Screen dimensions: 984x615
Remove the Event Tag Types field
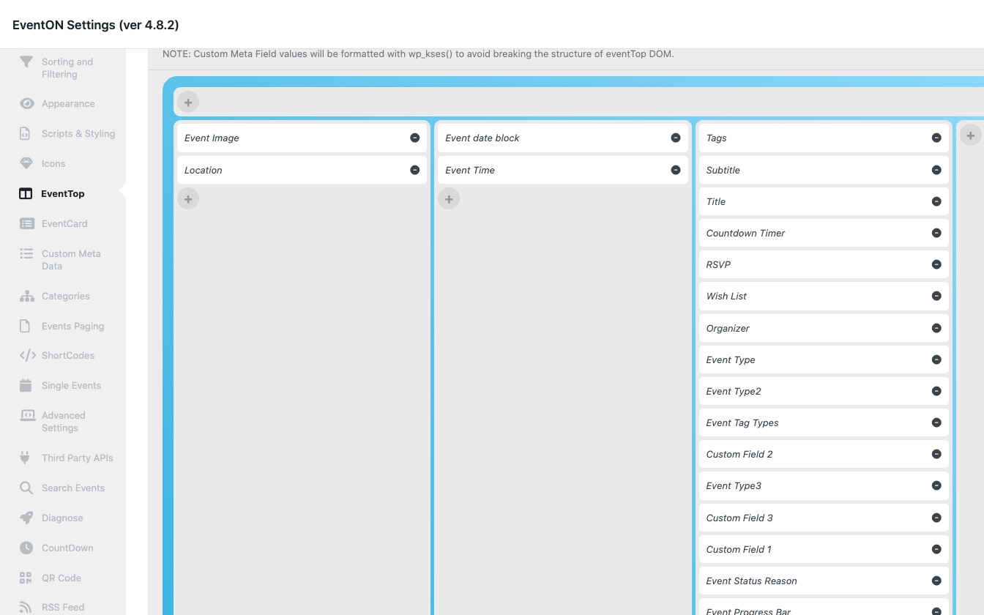tap(936, 422)
